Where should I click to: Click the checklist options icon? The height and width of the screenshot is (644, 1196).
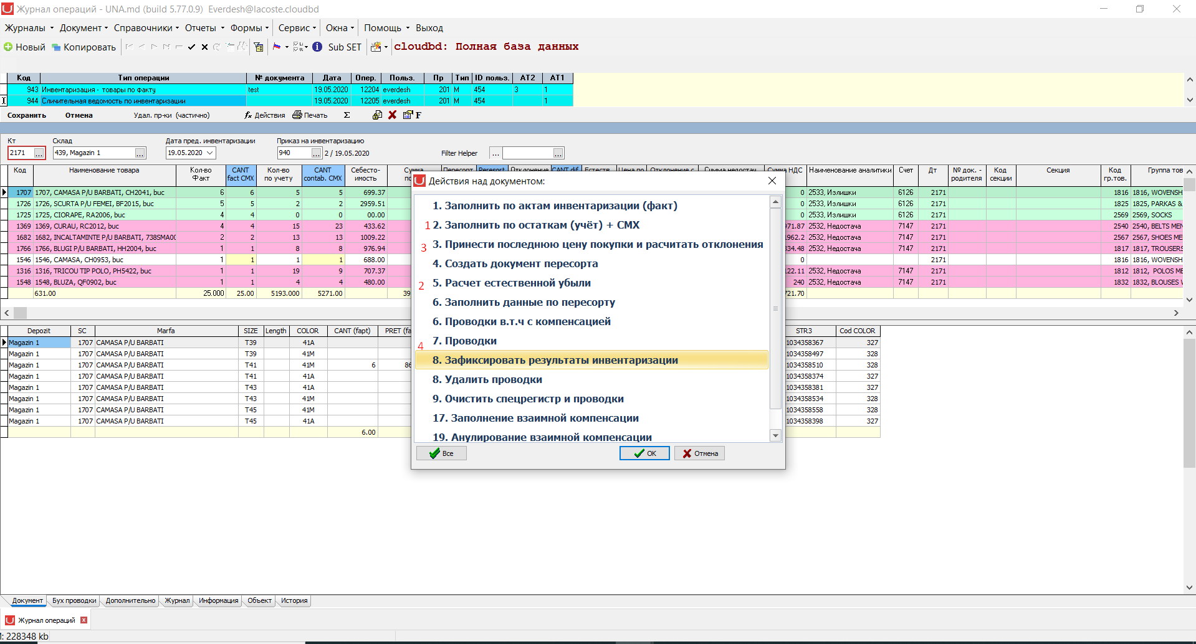click(x=299, y=47)
